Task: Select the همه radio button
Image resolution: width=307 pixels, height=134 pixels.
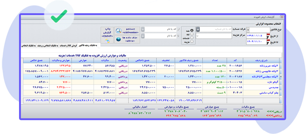Action: pos(192,30)
